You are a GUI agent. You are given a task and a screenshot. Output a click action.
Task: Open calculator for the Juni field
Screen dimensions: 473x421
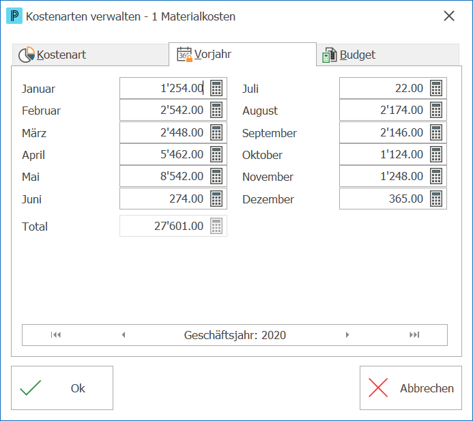tap(216, 199)
